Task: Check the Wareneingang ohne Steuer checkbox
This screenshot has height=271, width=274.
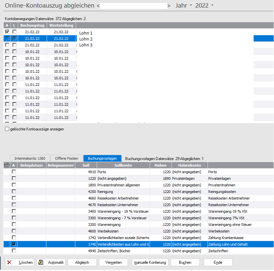Action: [14, 225]
